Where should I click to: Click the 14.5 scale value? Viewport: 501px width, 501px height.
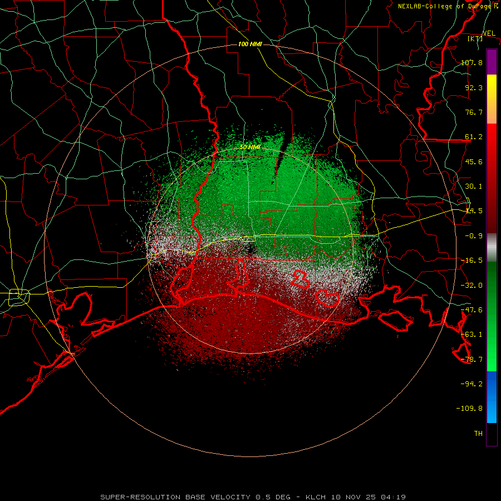474,211
